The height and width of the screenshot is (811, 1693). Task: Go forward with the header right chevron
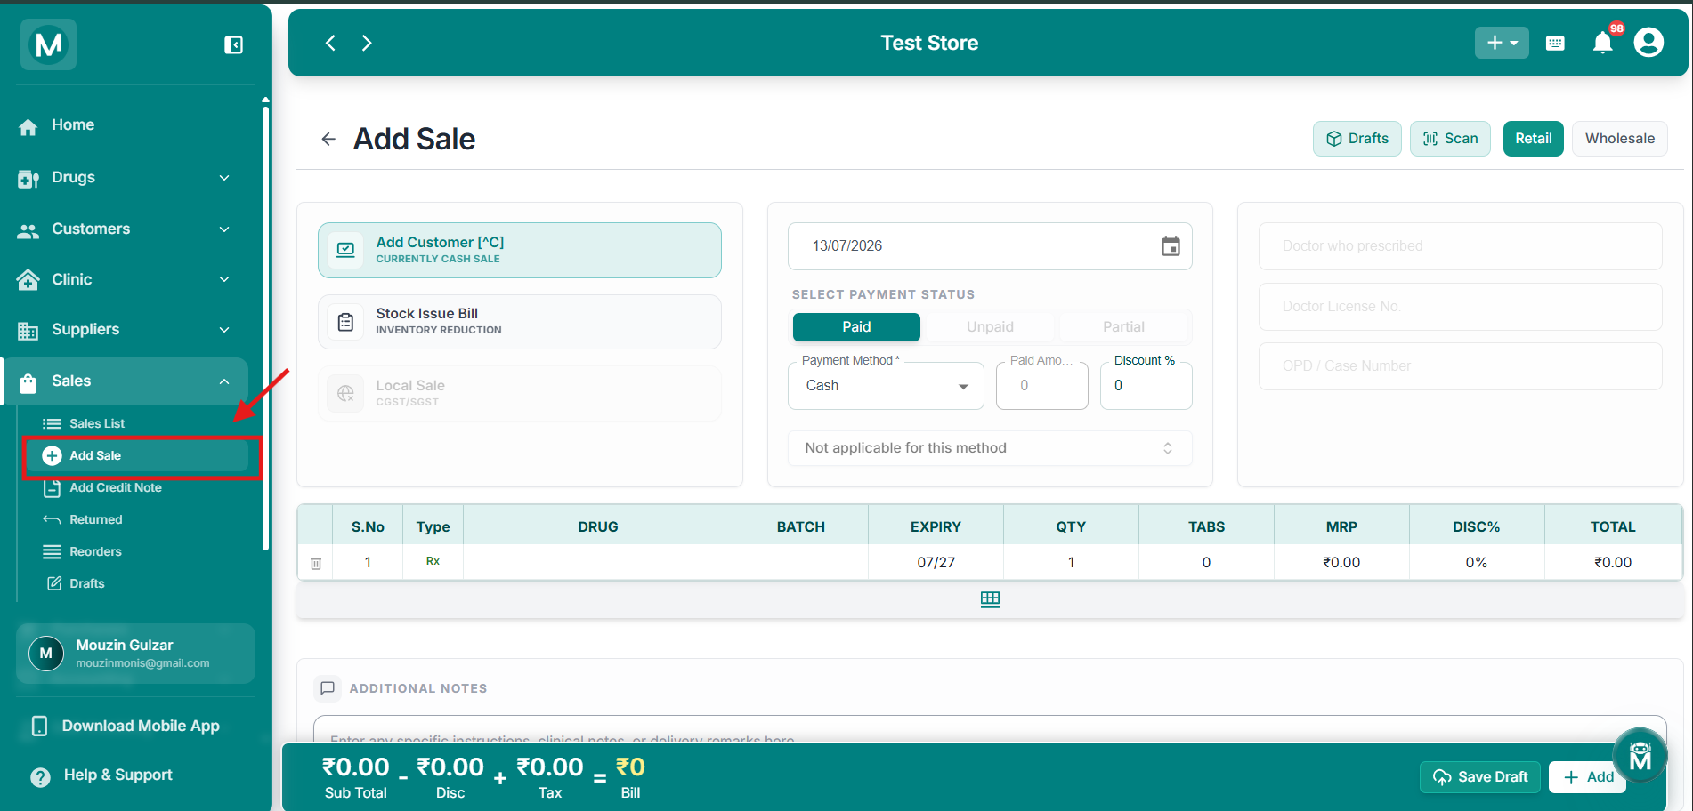pyautogui.click(x=367, y=43)
